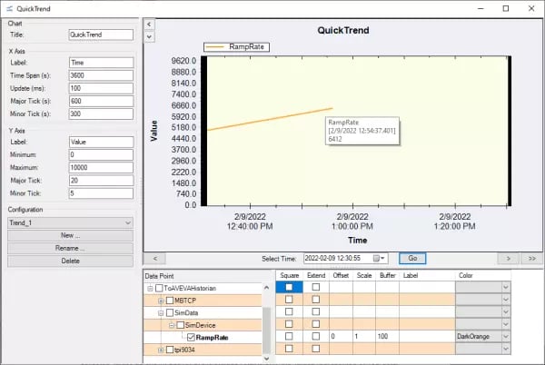Enable Square option in RampRate row

(x=289, y=336)
